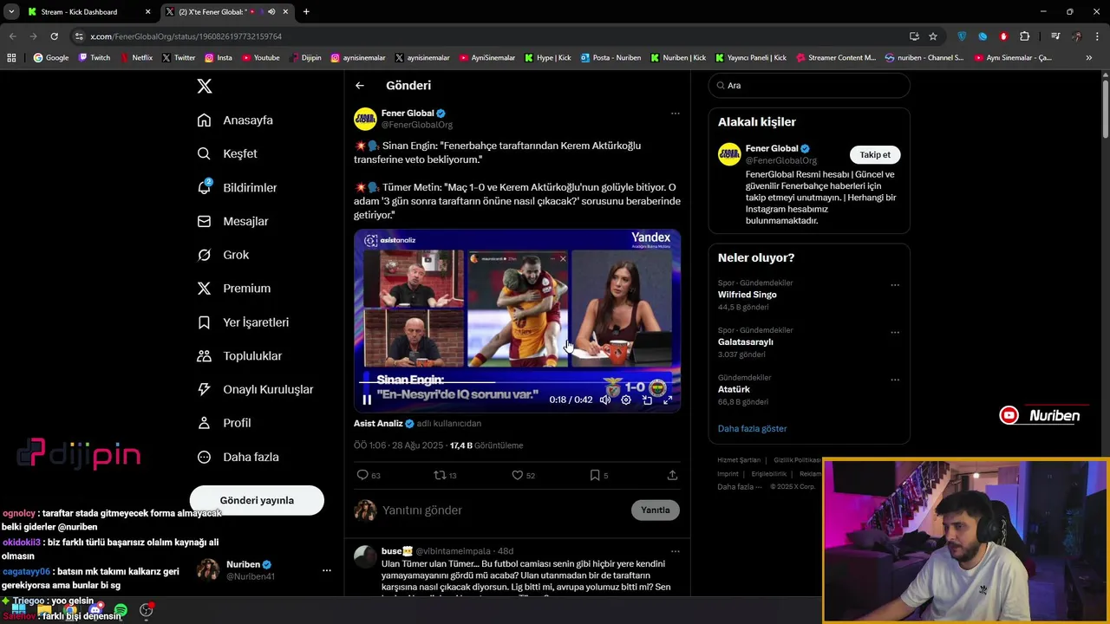
Task: Like the post with 52 likes
Action: pyautogui.click(x=523, y=475)
